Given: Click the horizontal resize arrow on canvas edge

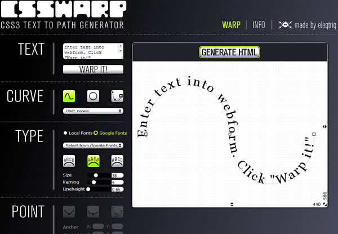Looking at the screenshot, I should coord(324,127).
